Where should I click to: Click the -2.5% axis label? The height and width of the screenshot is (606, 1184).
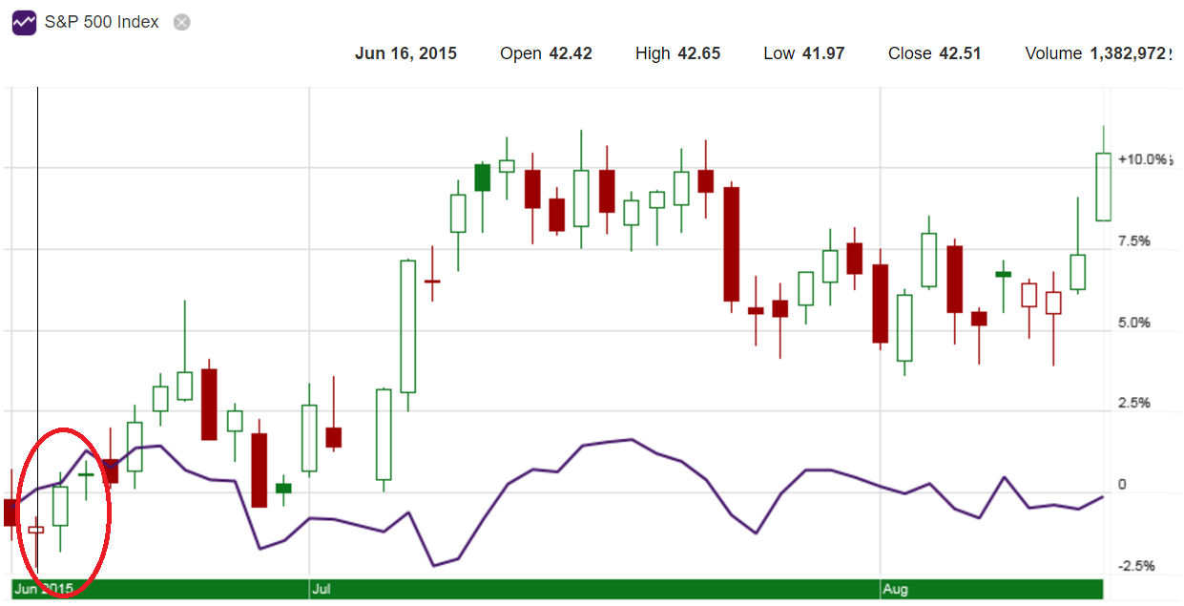[x=1136, y=565]
